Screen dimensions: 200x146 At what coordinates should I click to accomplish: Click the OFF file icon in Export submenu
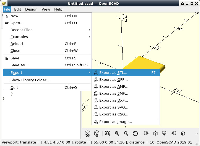tap(96, 80)
